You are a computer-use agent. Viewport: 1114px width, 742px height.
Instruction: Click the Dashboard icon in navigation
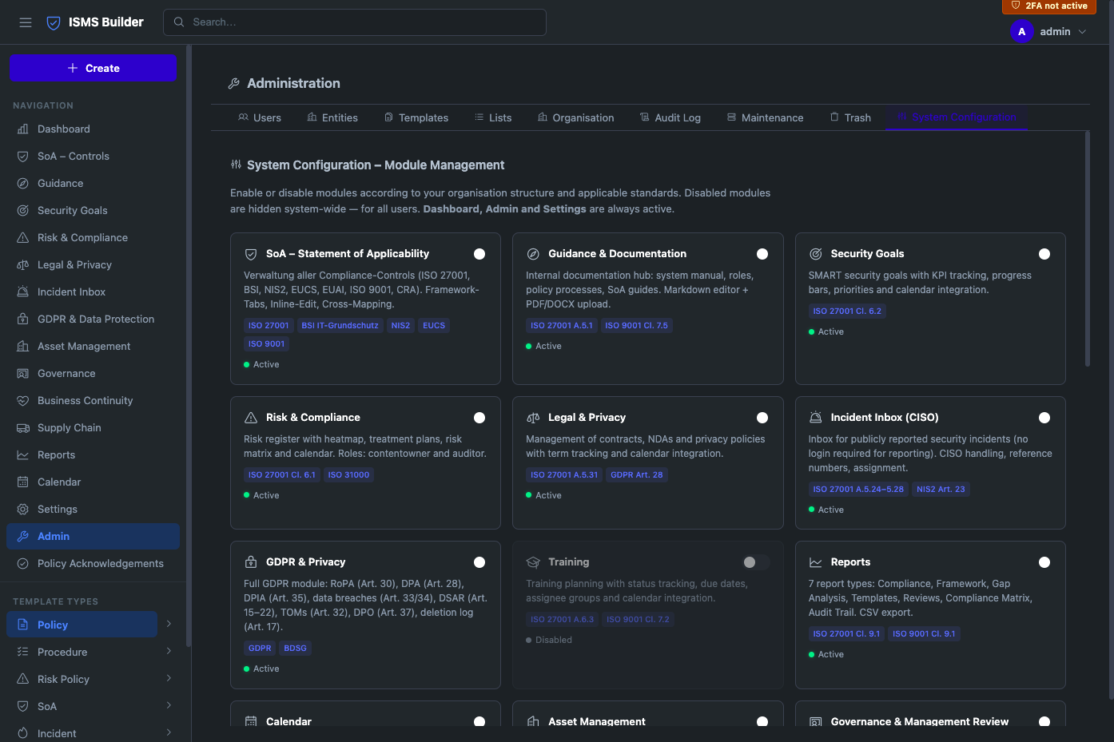23,129
